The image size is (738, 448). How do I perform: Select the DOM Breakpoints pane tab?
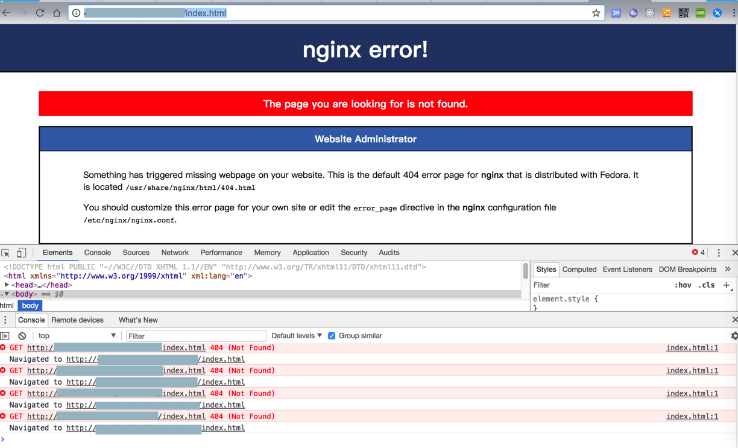click(687, 270)
